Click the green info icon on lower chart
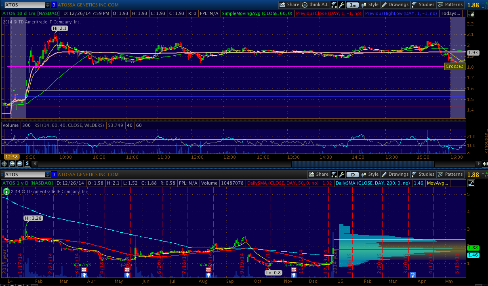 point(6,191)
